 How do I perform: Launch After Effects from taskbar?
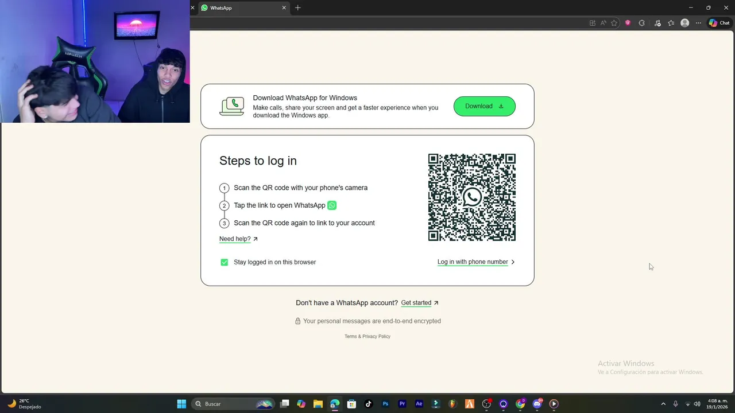[x=419, y=404]
